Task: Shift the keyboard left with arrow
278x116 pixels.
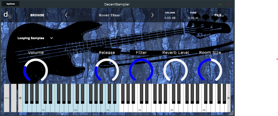Action: pyautogui.click(x=20, y=98)
